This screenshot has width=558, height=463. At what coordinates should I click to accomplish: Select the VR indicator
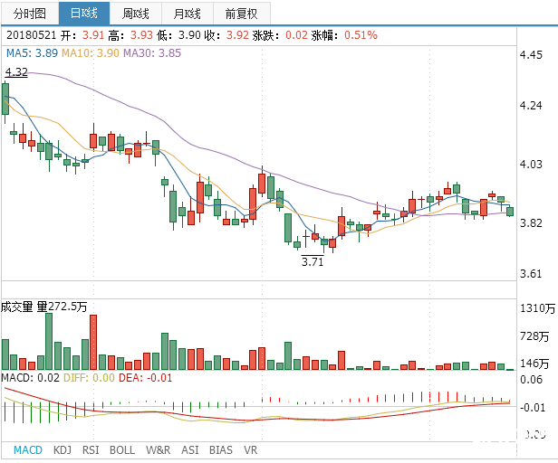251,450
